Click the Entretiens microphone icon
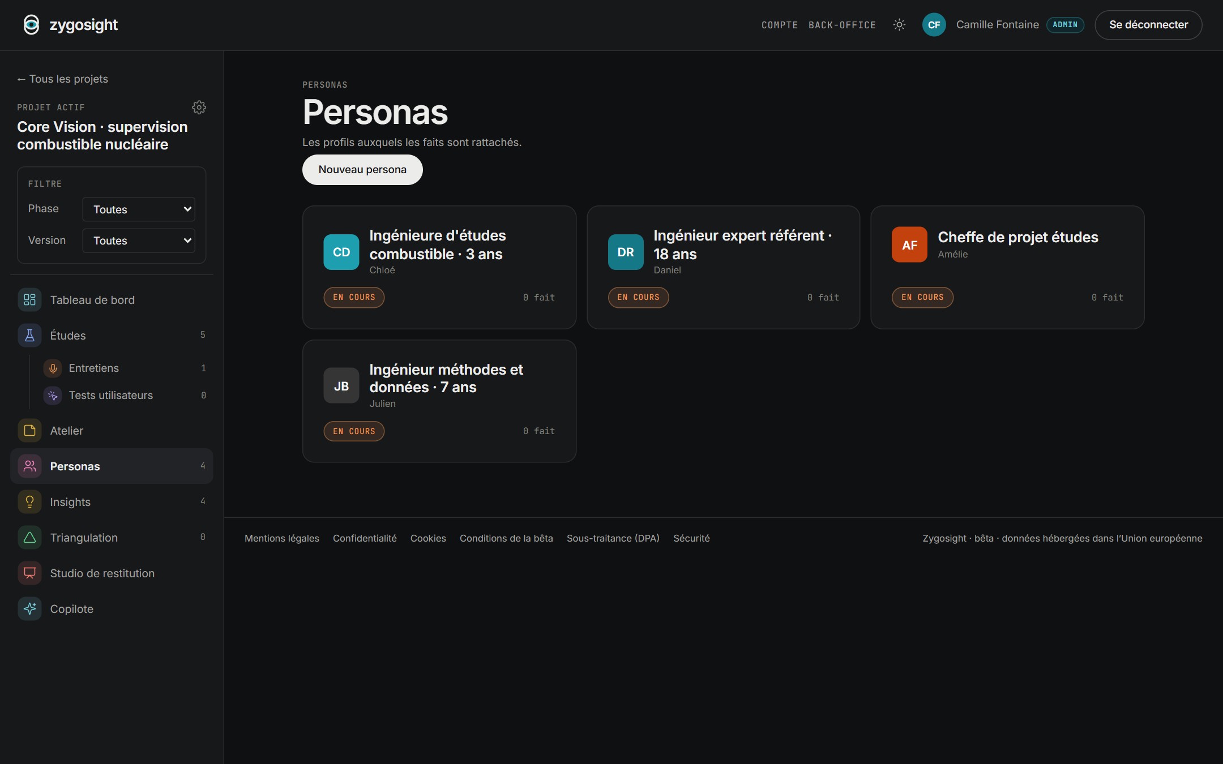Screen dimensions: 1223x764 tap(53, 368)
